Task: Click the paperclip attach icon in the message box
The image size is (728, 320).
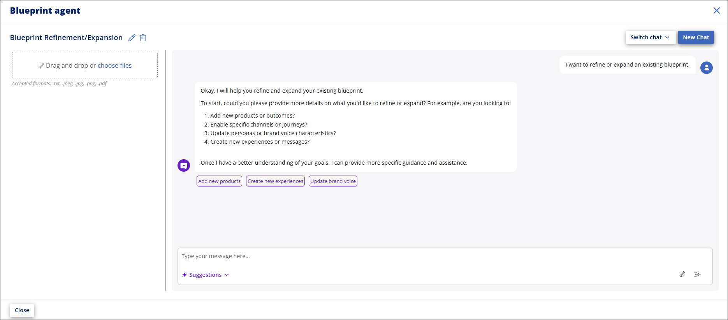Action: click(682, 274)
